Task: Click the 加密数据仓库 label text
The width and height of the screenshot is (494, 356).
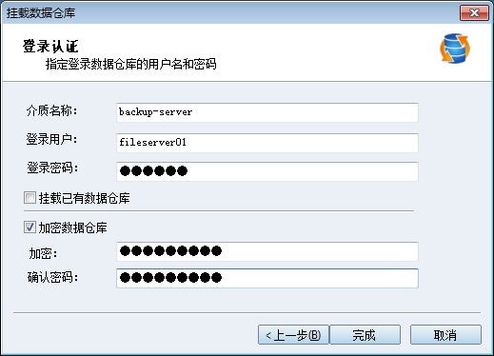Action: (x=73, y=227)
